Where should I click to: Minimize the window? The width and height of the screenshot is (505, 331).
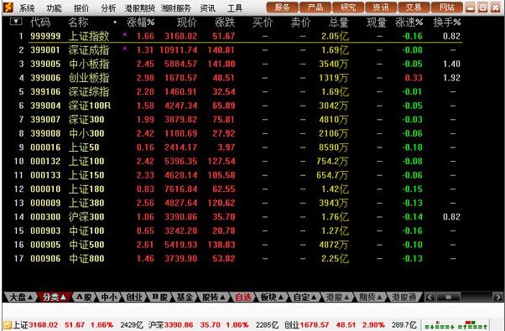471,7
